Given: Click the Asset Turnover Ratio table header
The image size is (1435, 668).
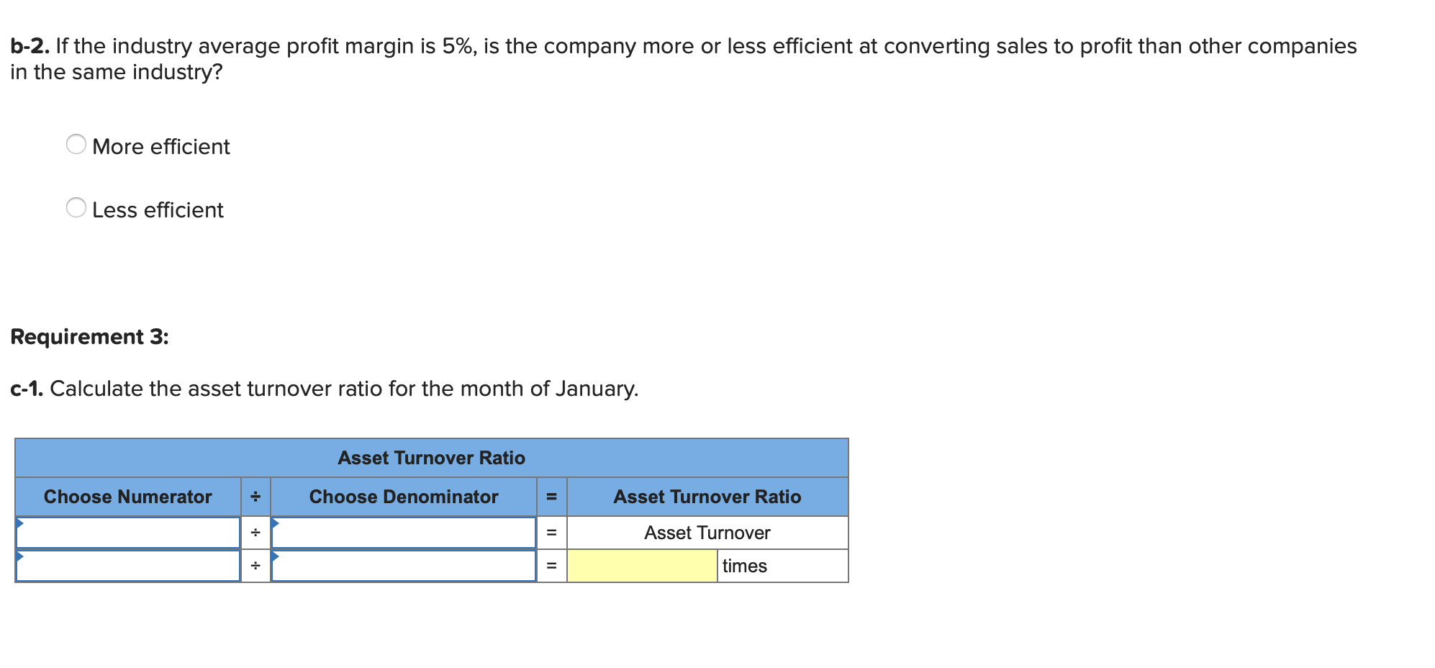Looking at the screenshot, I should (432, 457).
